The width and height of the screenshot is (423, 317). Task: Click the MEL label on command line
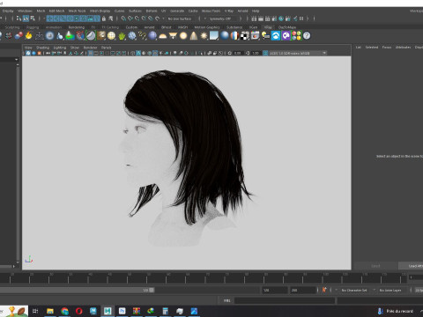(226, 300)
